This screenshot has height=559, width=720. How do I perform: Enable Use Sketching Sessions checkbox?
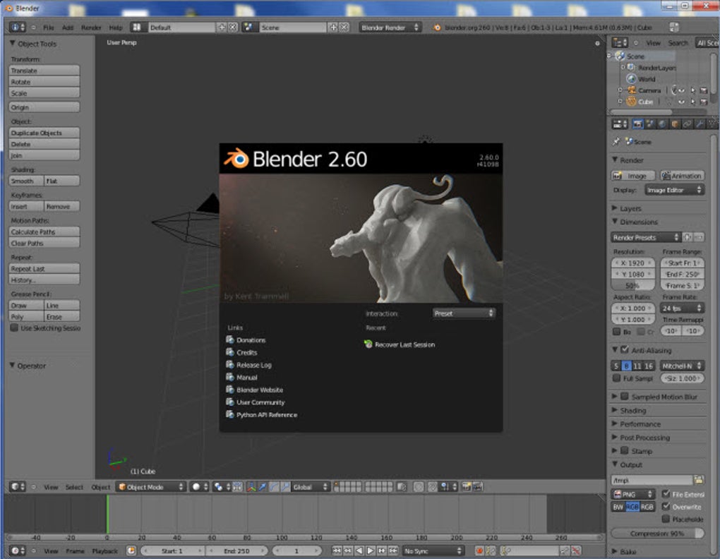[14, 328]
